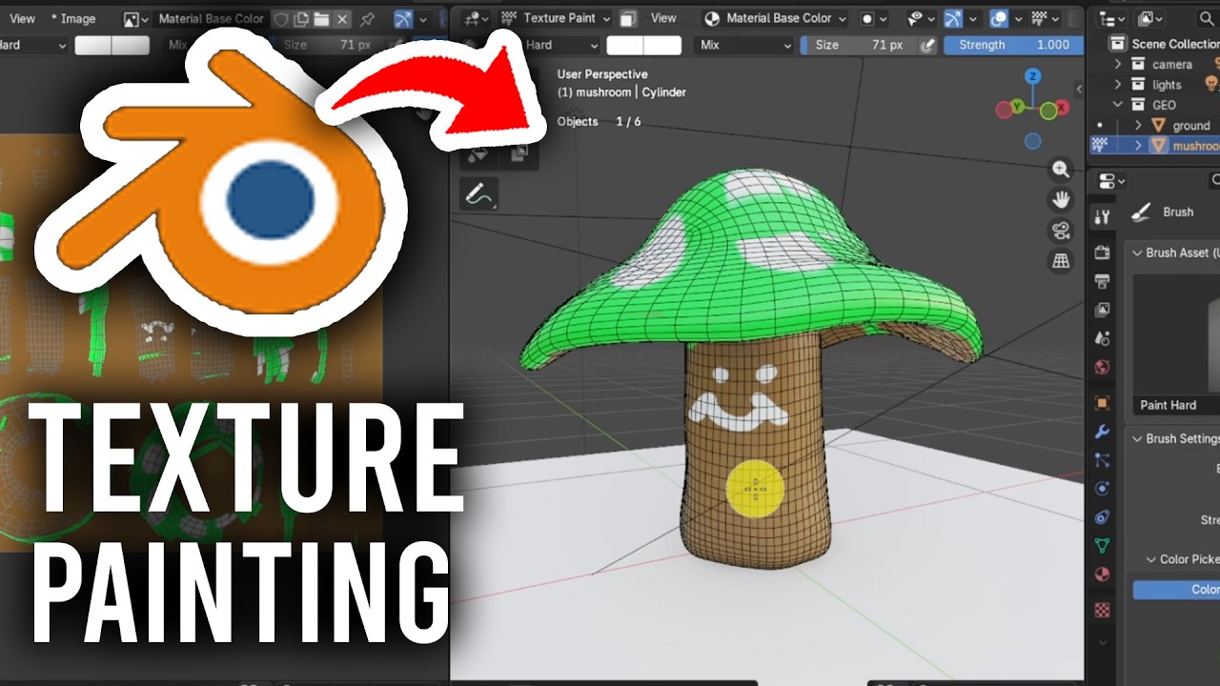1220x686 pixels.
Task: Toggle the pin image icon
Action: point(368,18)
